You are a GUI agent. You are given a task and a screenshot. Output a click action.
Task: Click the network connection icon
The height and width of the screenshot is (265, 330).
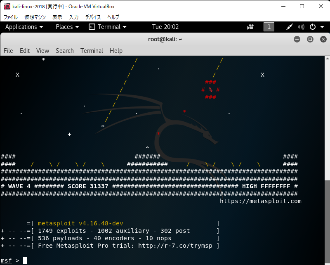click(290, 27)
